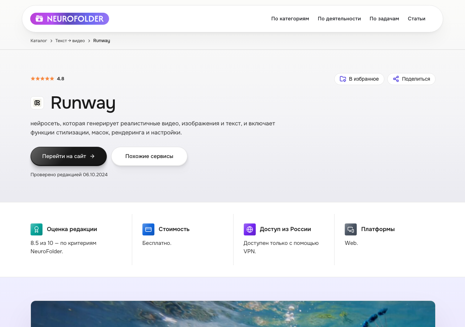The width and height of the screenshot is (465, 327).
Task: Click the Платформы heading
Action: tap(378, 229)
